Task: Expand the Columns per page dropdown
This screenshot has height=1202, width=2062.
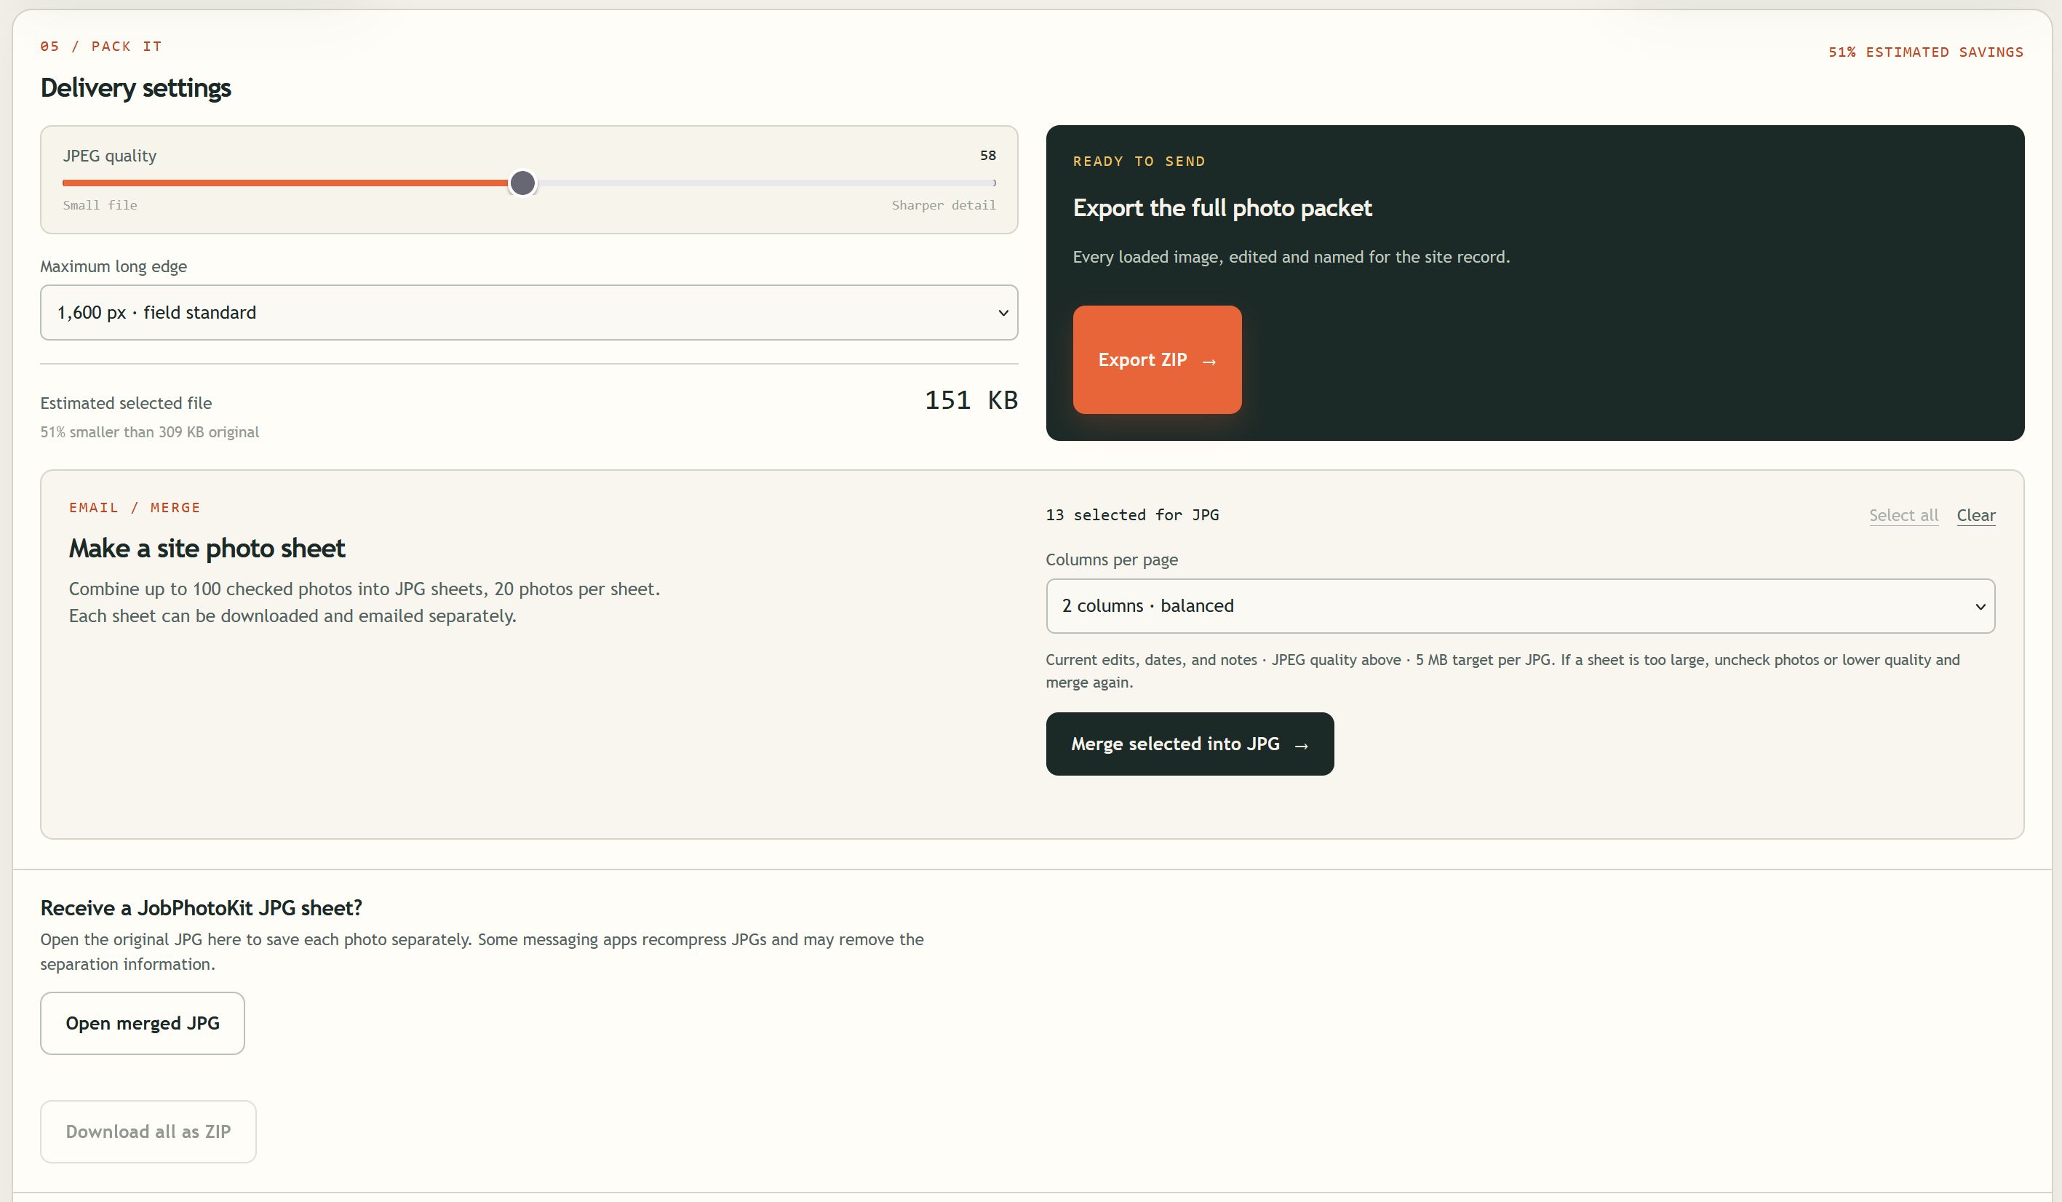Action: coord(1519,605)
